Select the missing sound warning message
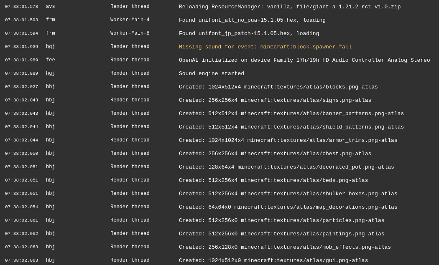The width and height of the screenshot is (439, 265). pyautogui.click(x=265, y=47)
